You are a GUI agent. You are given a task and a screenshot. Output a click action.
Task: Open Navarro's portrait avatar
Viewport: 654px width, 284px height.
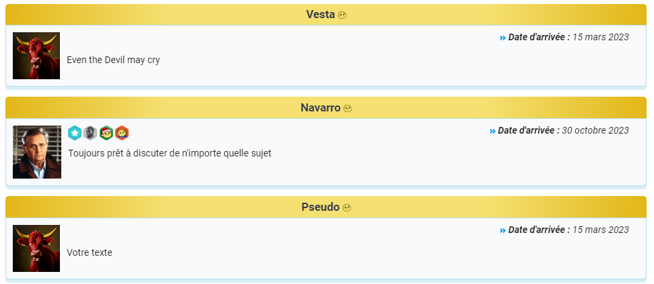37,152
